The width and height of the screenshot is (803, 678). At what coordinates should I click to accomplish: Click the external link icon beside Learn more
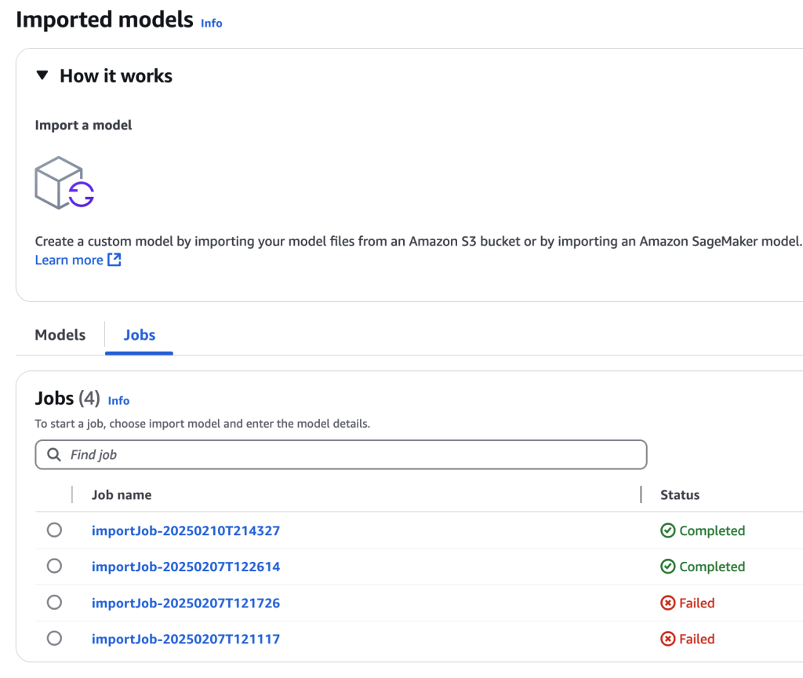point(114,260)
